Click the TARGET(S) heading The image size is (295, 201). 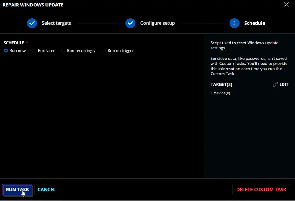pyautogui.click(x=221, y=84)
